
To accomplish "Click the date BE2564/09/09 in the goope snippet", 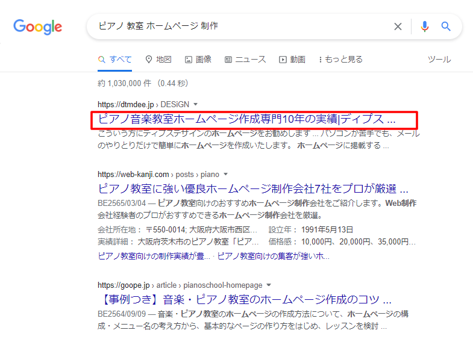I will pos(122,314).
